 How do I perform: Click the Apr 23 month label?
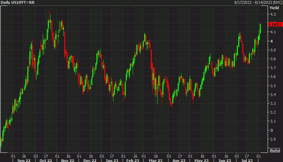click(x=179, y=160)
